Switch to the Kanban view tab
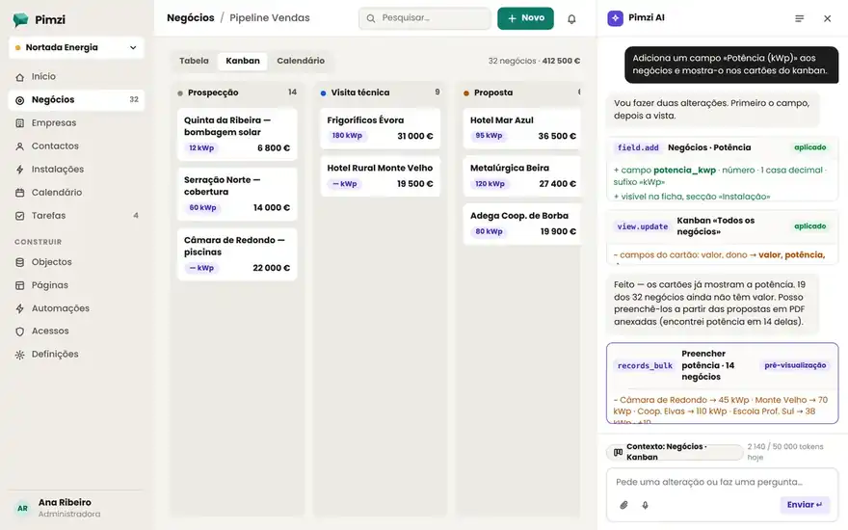The height and width of the screenshot is (530, 848). (243, 61)
